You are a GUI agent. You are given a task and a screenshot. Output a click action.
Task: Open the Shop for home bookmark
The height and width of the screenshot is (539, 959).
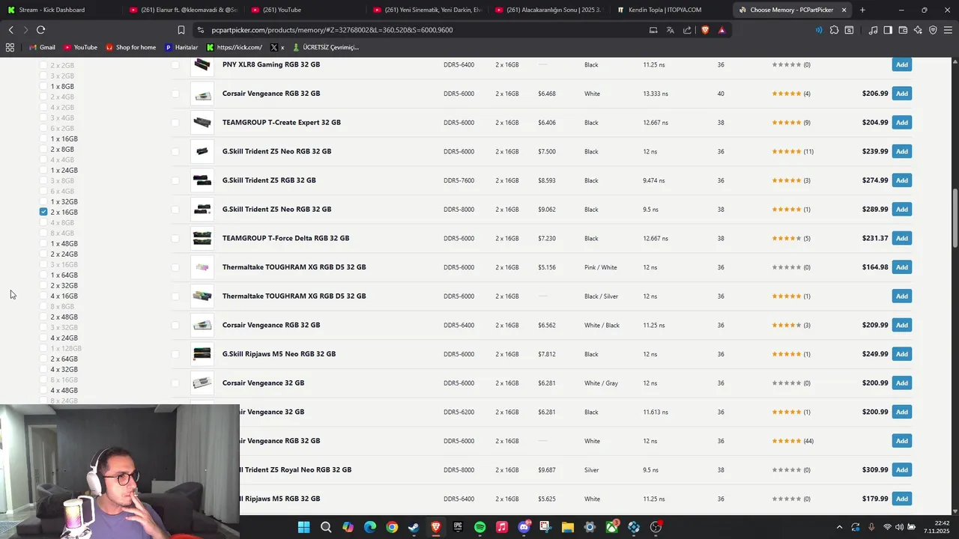point(131,47)
